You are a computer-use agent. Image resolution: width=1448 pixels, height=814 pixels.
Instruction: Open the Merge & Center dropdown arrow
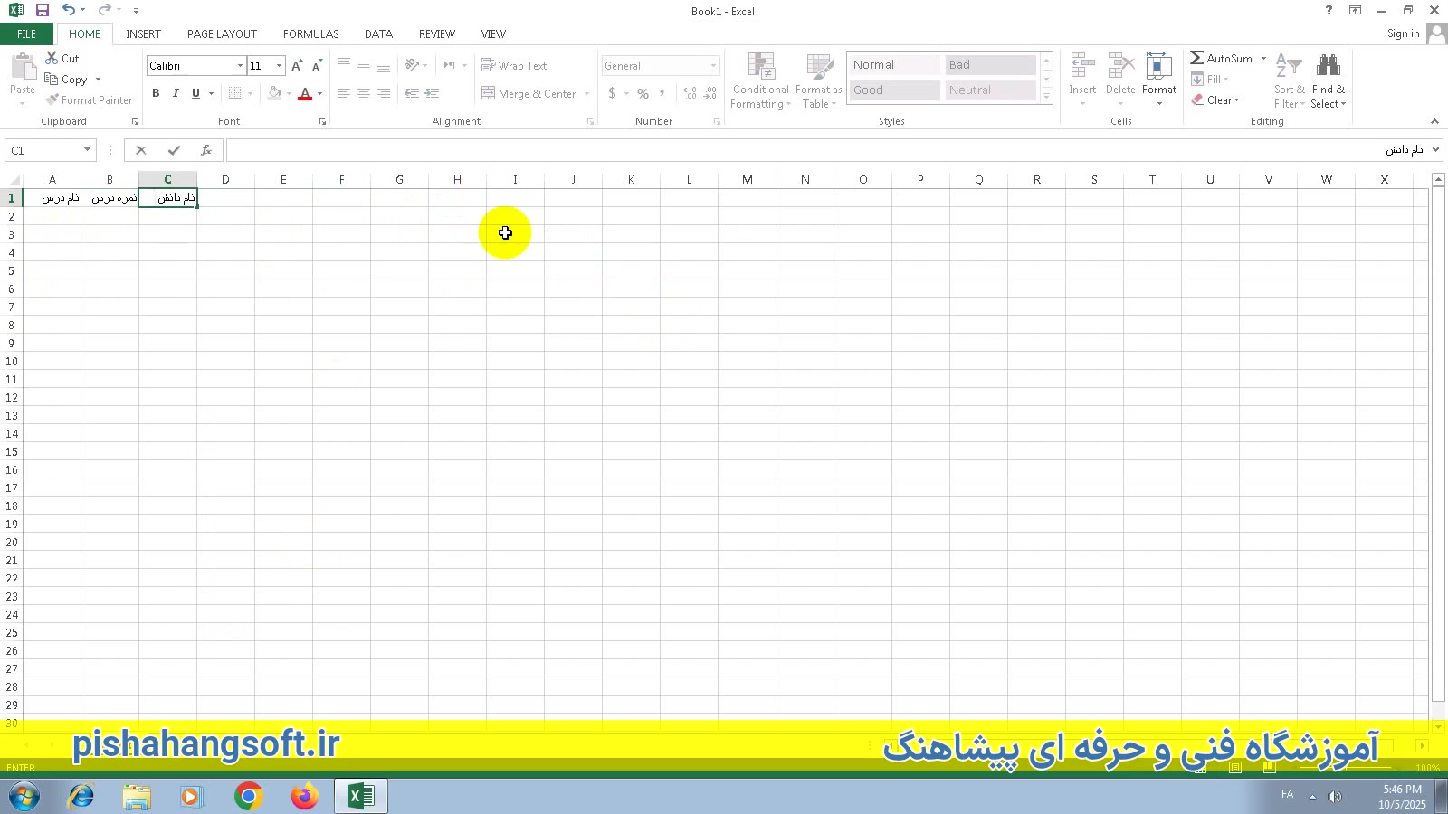point(587,93)
